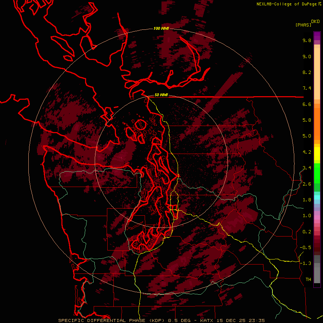The width and height of the screenshot is (323, 323).
Task: Click the 15 DEC 25 date text
Action: tap(231, 320)
